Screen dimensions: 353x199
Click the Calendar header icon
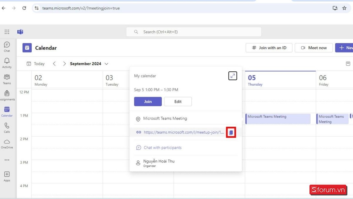[27, 48]
